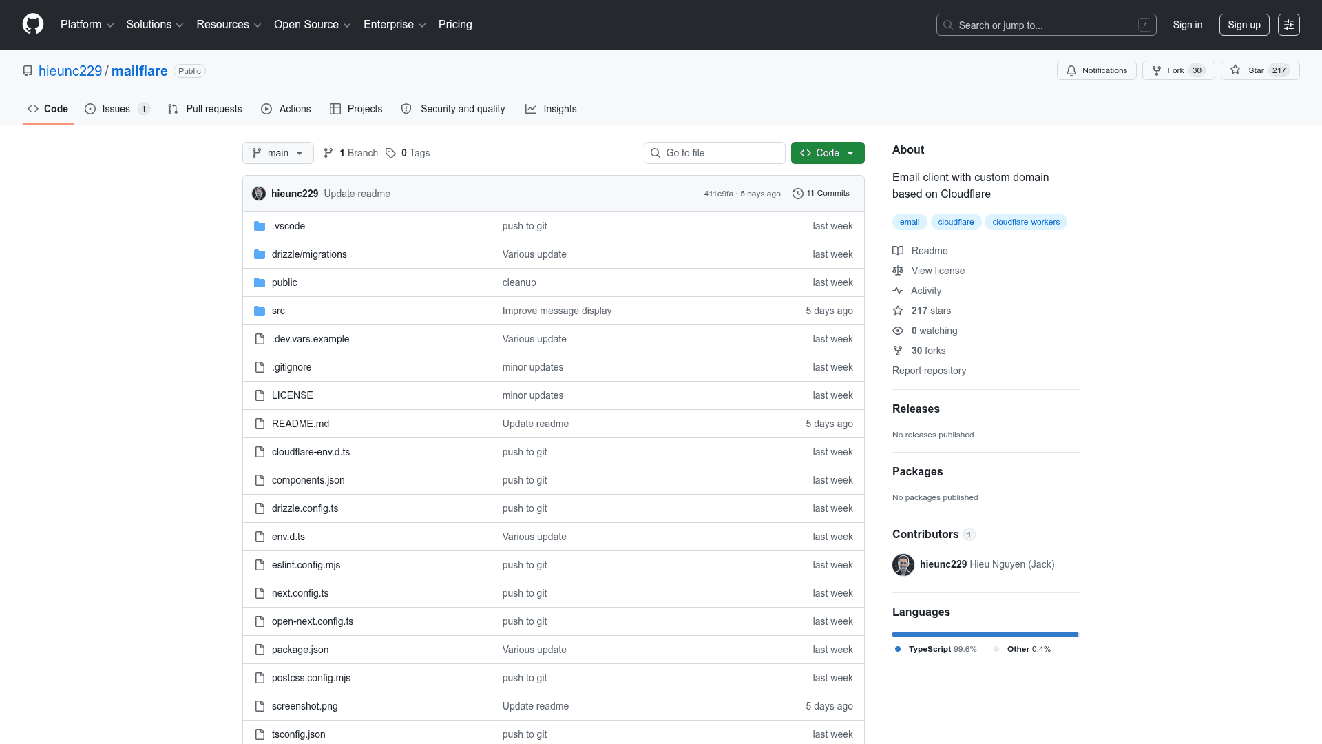Expand the Solutions menu

(x=154, y=25)
